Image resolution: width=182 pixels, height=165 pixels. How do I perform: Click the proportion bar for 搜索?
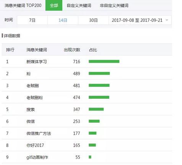(96, 109)
